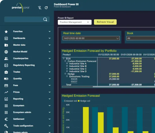Click the Ecosystem grid icon
Screen dimensions: 155x133
pos(6,106)
